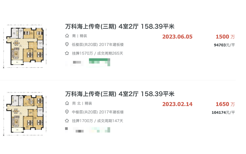Click 中楼层(共20层) 2017年建板楼 text
The image size is (246, 154).
pos(98,112)
